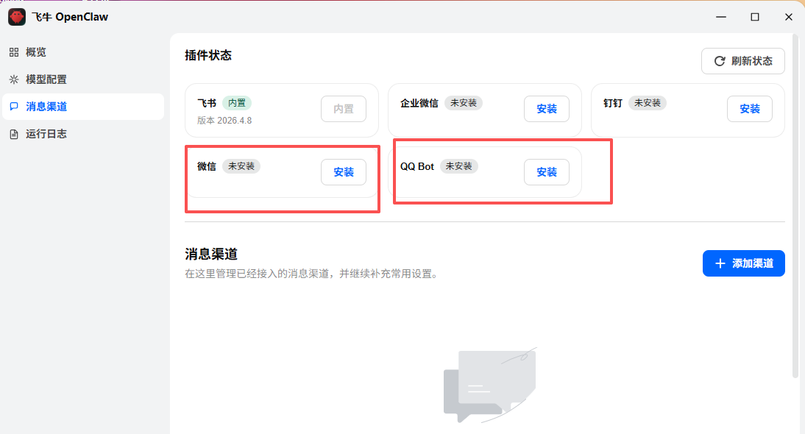Install the 企业微信 plugin

pos(547,109)
